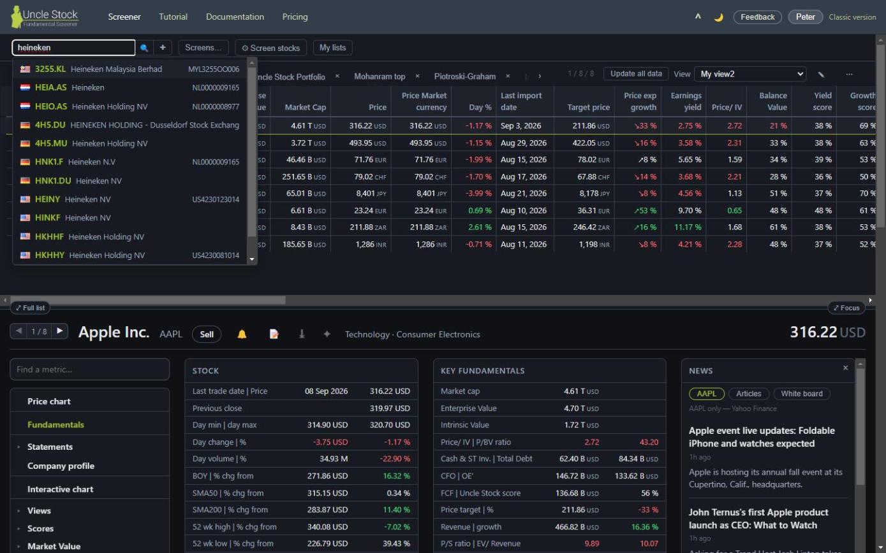Image resolution: width=886 pixels, height=553 pixels.
Task: Click the pencil edit view icon
Action: 821,75
